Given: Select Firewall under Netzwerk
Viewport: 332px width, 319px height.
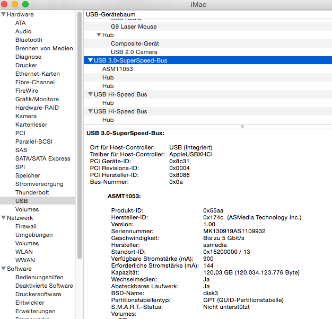Looking at the screenshot, I should click(x=25, y=226).
